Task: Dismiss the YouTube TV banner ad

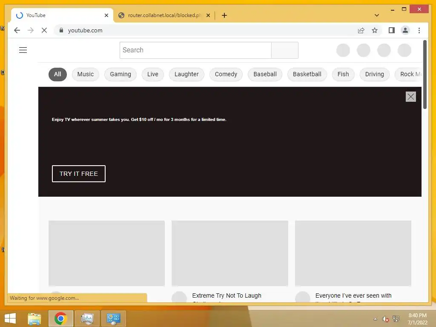Action: point(411,97)
